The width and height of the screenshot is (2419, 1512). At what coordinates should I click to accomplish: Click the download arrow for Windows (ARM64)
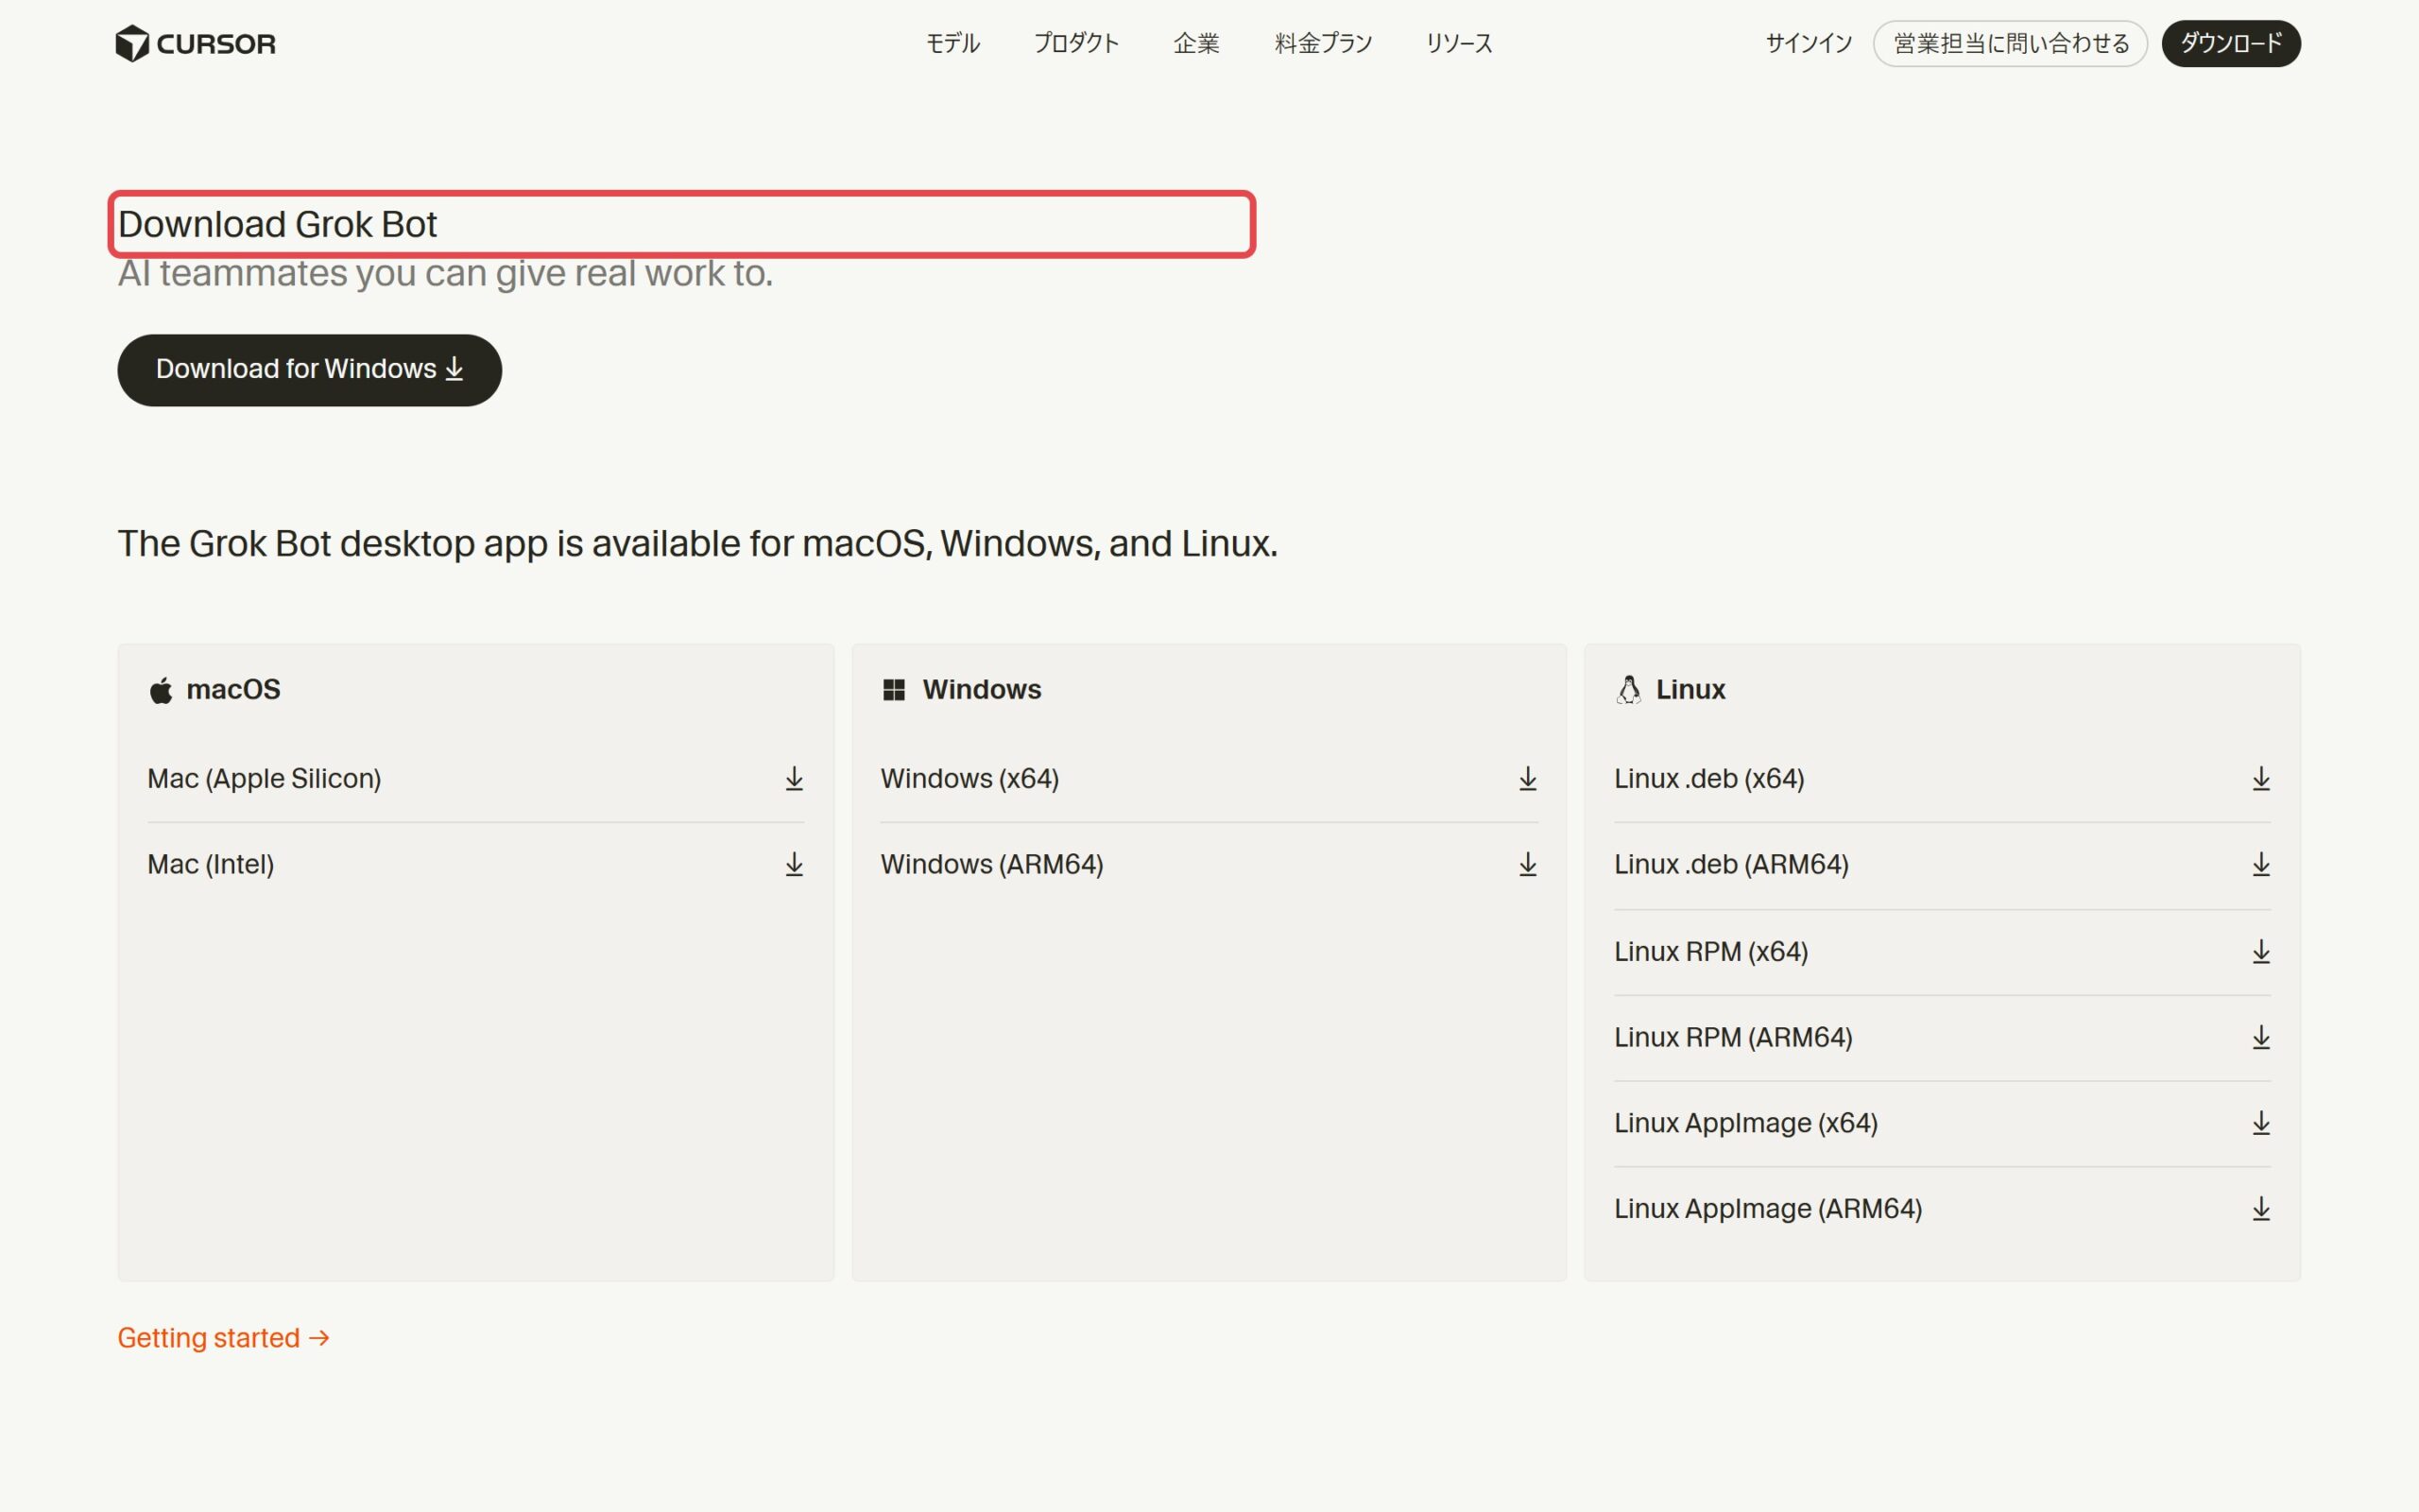click(1527, 865)
